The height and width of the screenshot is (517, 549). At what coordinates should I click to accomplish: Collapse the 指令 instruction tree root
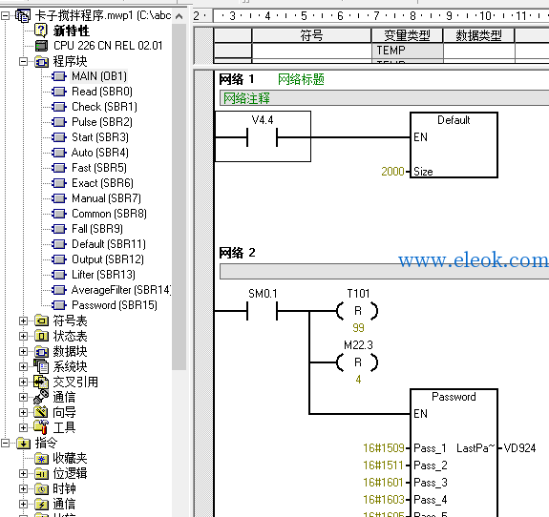coord(6,444)
